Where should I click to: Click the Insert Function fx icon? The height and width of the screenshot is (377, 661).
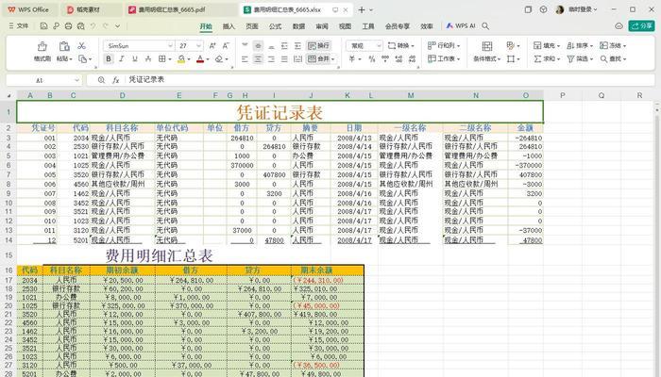click(x=115, y=80)
